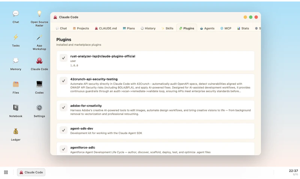The height and width of the screenshot is (179, 300).
Task: Open the CLAUDE.md tab
Action: pos(106,28)
